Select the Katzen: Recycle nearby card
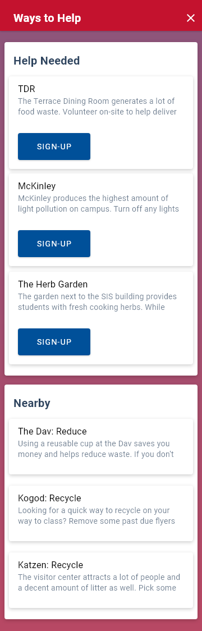The image size is (202, 631). pos(101,580)
